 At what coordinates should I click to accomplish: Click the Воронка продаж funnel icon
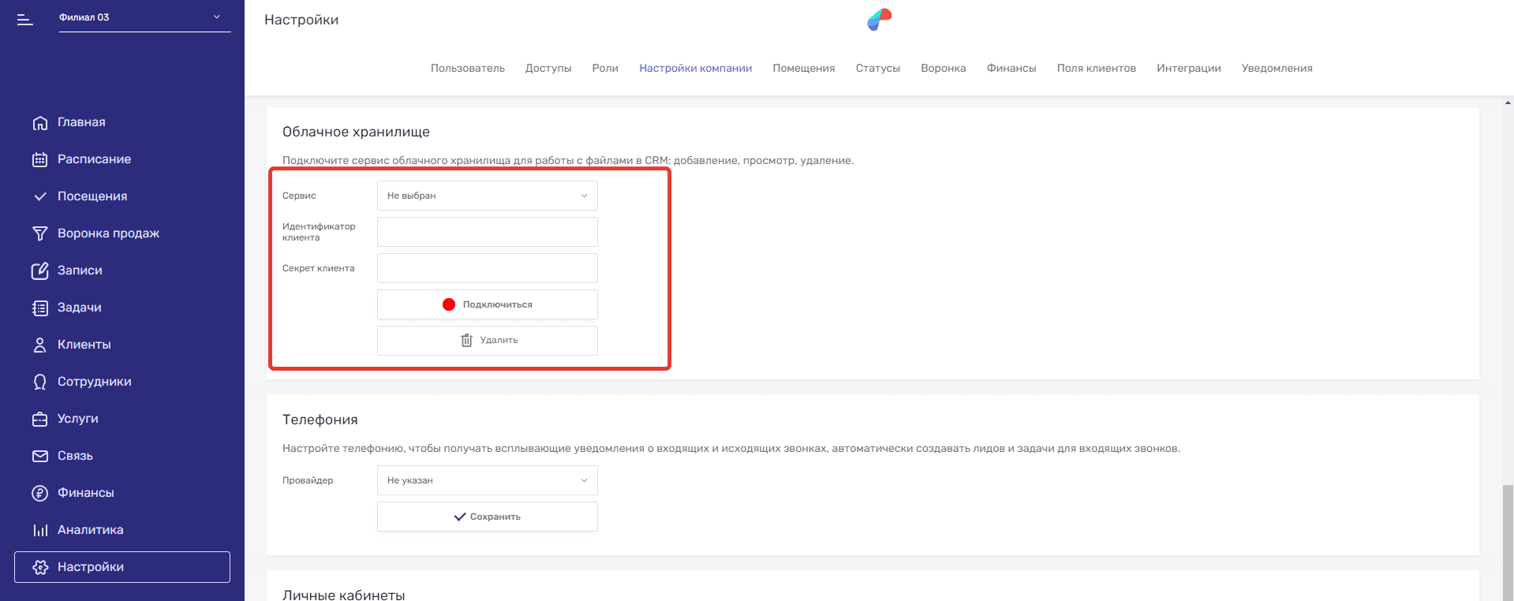[40, 234]
